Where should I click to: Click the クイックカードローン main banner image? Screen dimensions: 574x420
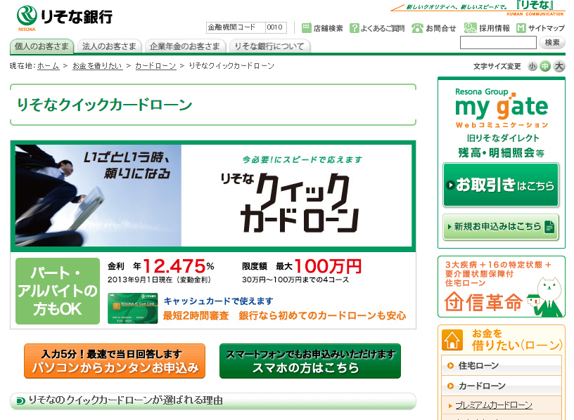coord(213,196)
